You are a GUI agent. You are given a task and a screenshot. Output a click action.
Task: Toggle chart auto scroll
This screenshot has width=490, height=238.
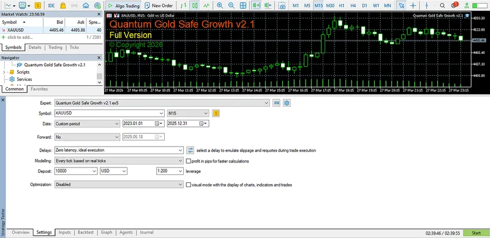point(257,6)
